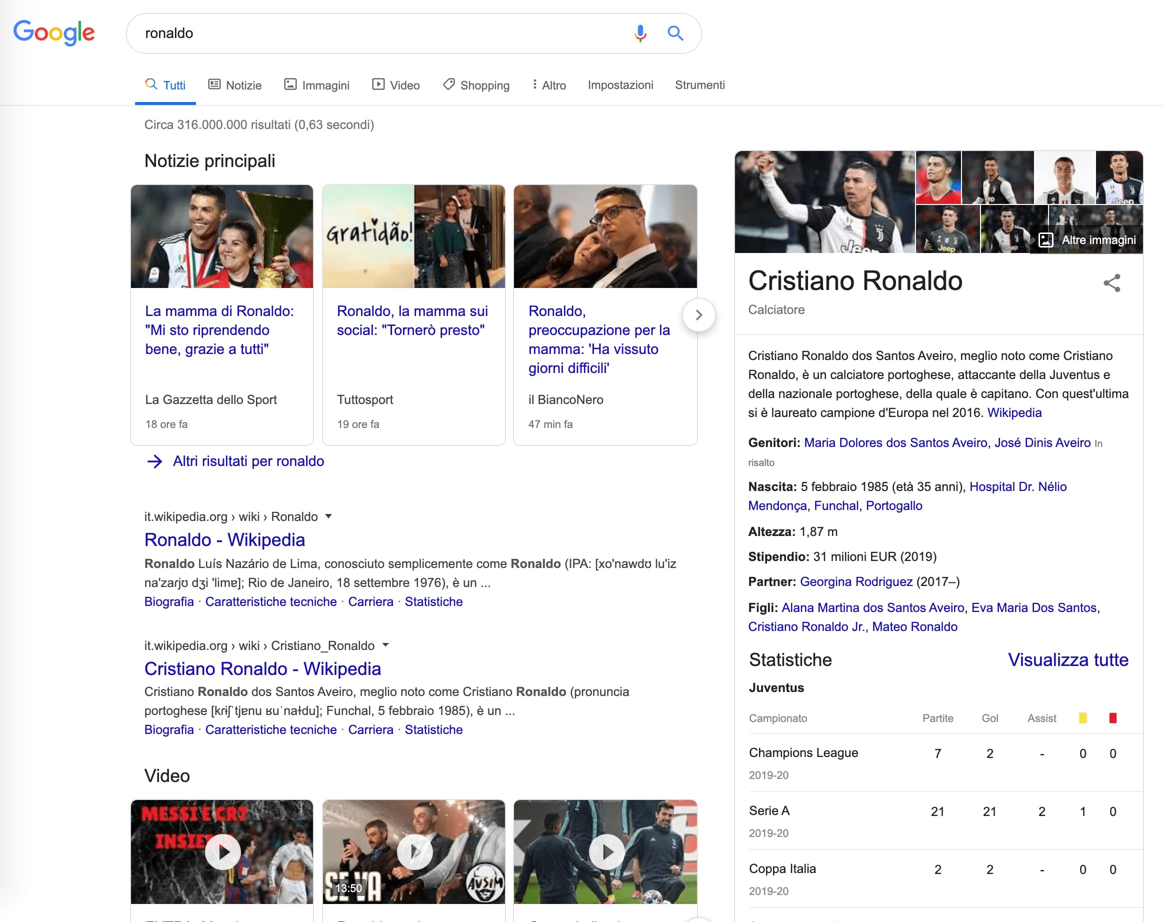Open Ronaldo with glasses news thumbnail
This screenshot has height=922, width=1164.
[x=605, y=236]
